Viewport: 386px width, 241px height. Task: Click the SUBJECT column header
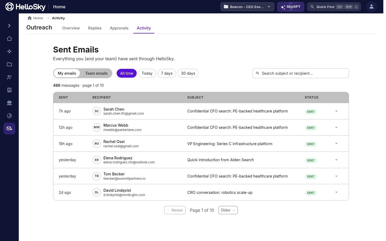click(x=195, y=97)
